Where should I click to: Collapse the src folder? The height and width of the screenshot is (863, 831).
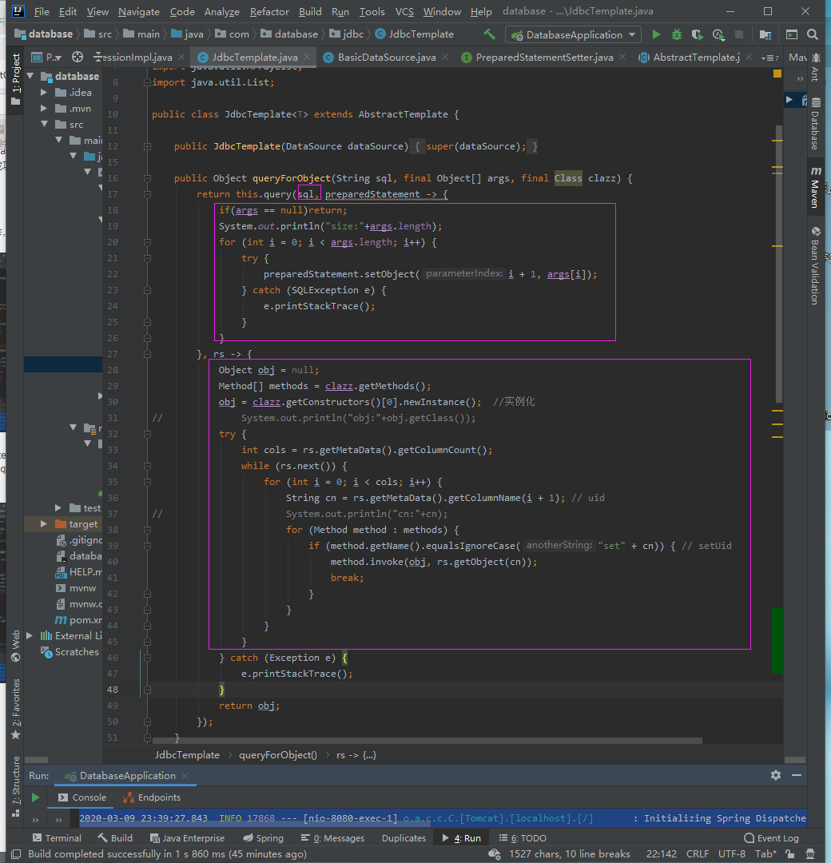tap(44, 125)
